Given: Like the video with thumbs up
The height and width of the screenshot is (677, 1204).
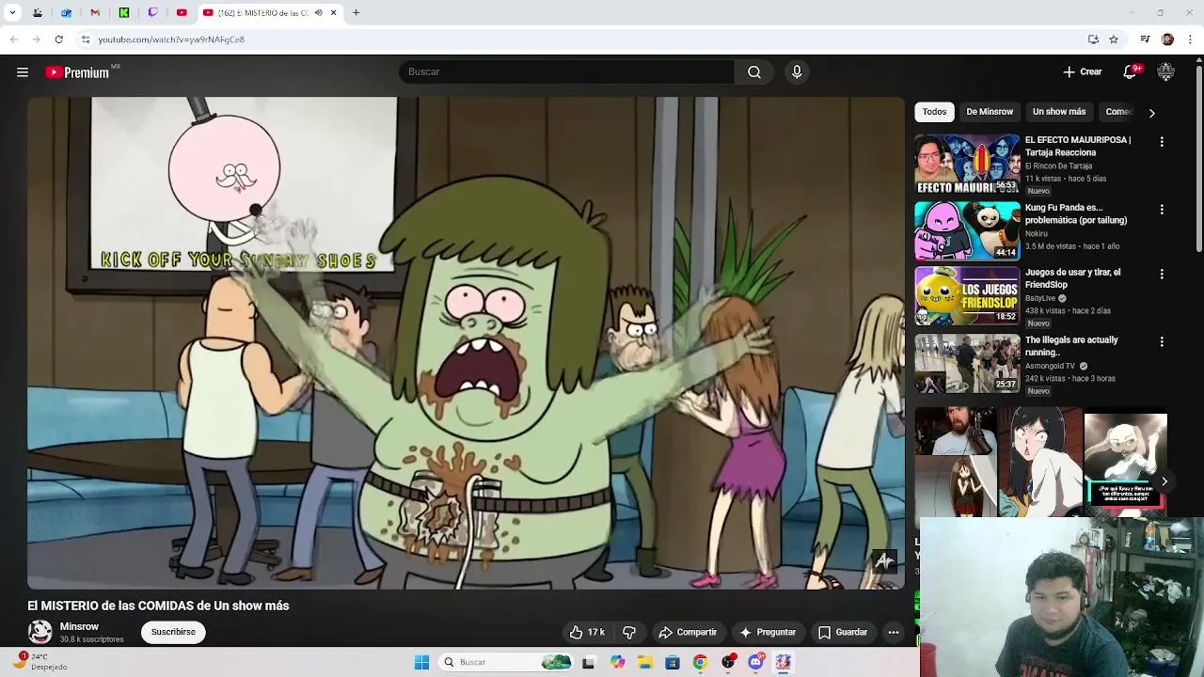Looking at the screenshot, I should 586,632.
